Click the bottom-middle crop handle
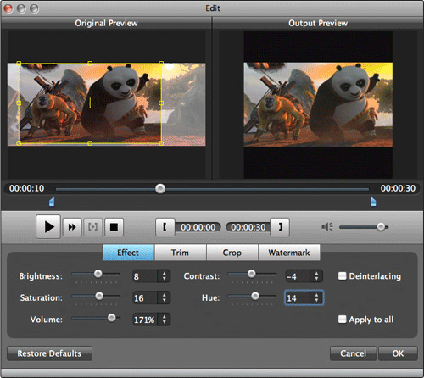This screenshot has width=424, height=378. [x=90, y=143]
